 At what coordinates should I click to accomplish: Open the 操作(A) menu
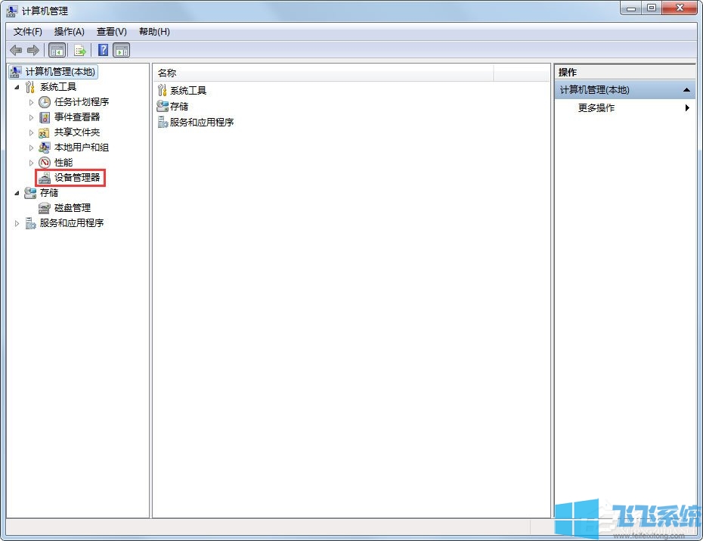[x=70, y=31]
